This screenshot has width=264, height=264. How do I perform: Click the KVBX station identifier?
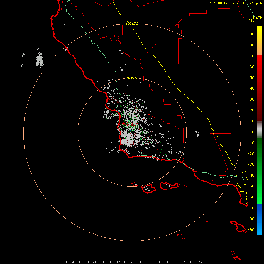pos(156,262)
